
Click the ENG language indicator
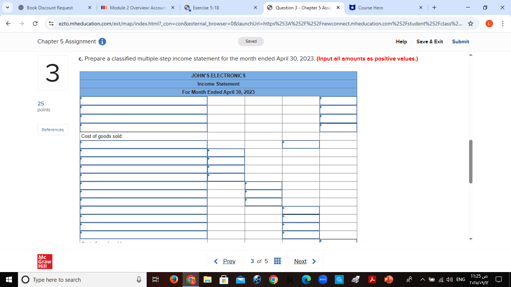click(x=461, y=280)
